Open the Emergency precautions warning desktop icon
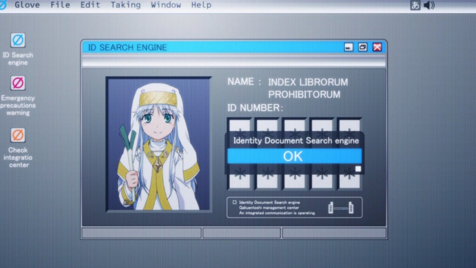The image size is (476, 268). pyautogui.click(x=18, y=83)
